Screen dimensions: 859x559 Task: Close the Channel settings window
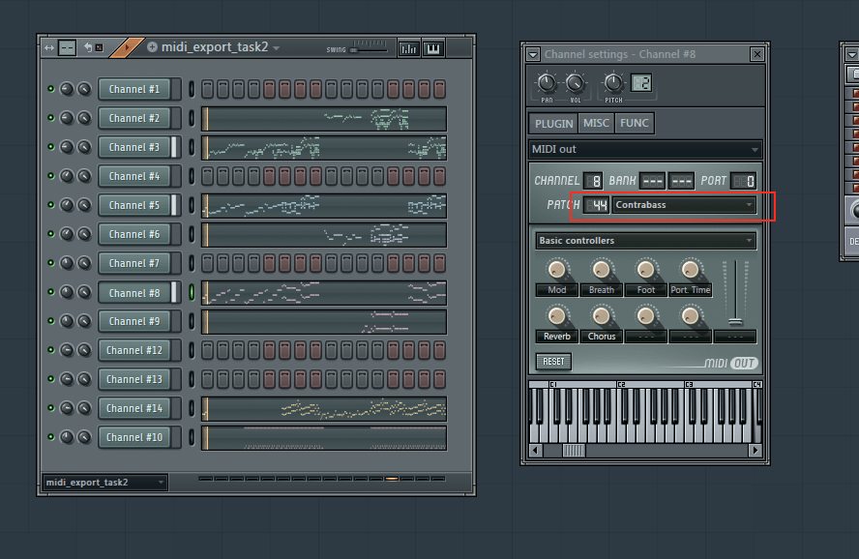tap(756, 54)
